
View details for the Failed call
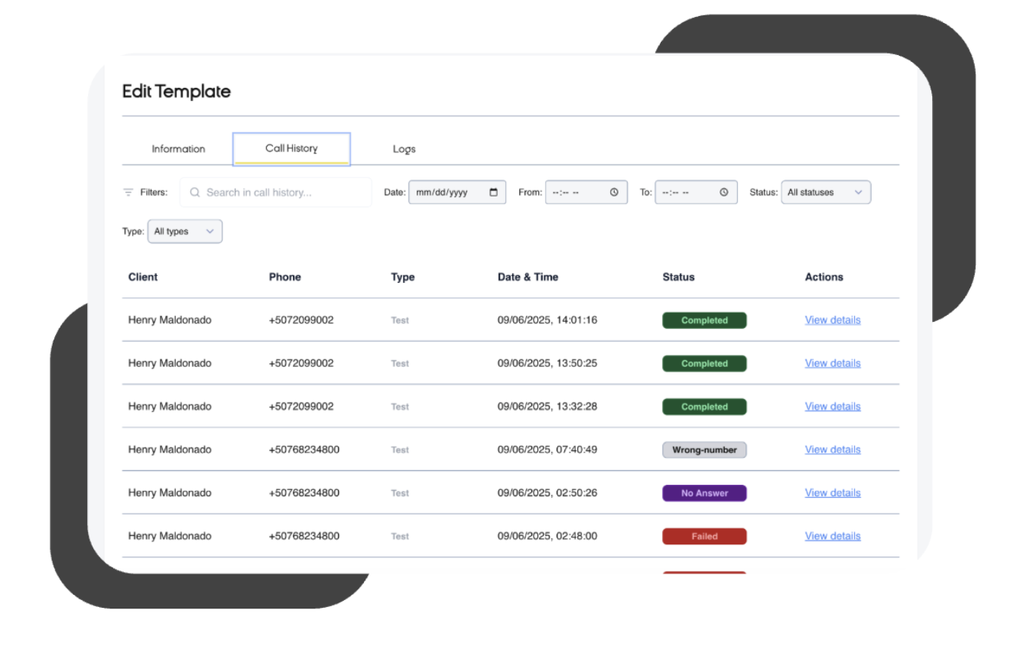(832, 536)
